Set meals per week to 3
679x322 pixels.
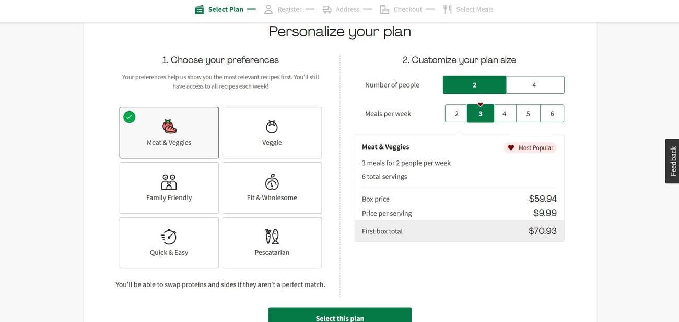[x=481, y=114]
